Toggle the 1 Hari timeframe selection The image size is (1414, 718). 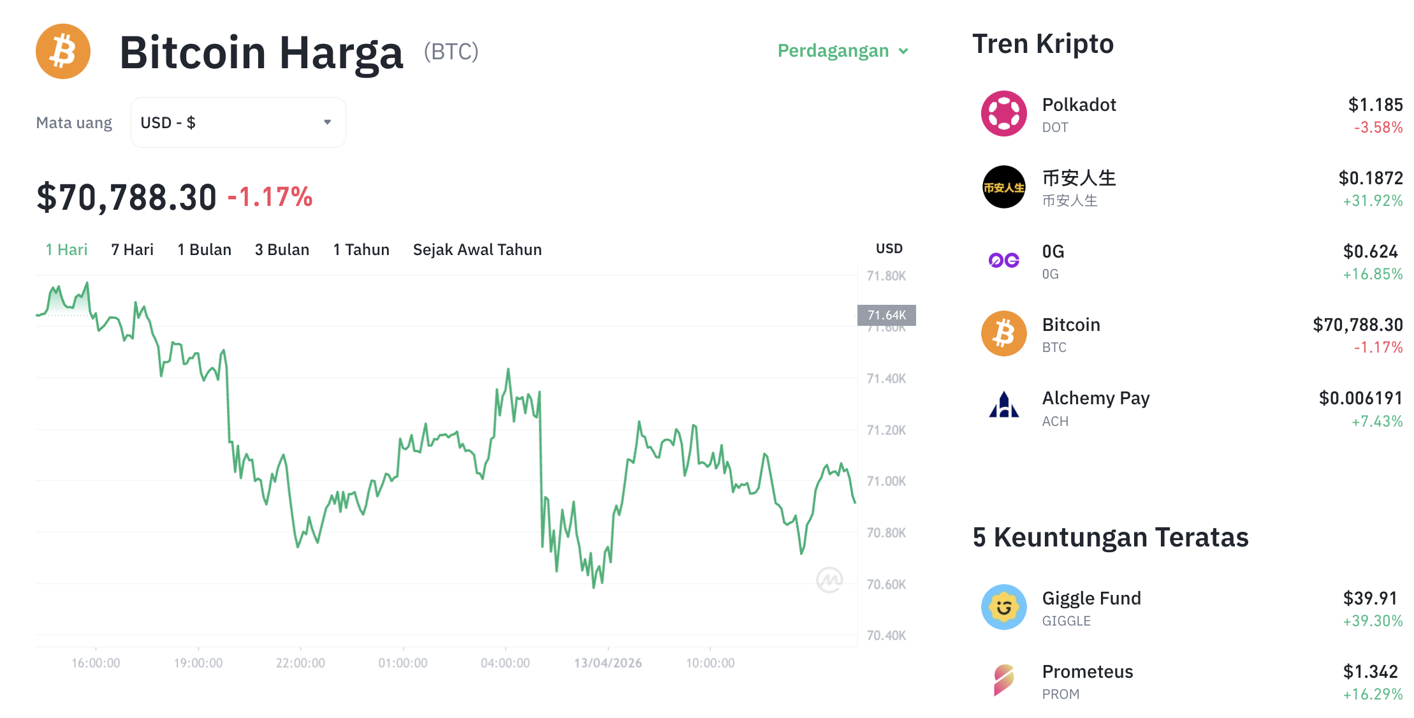coord(66,249)
